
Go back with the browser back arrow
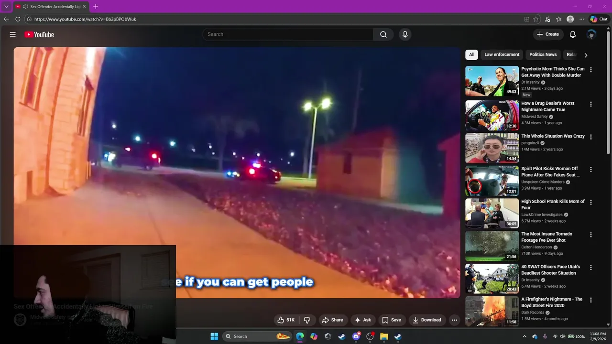6,19
